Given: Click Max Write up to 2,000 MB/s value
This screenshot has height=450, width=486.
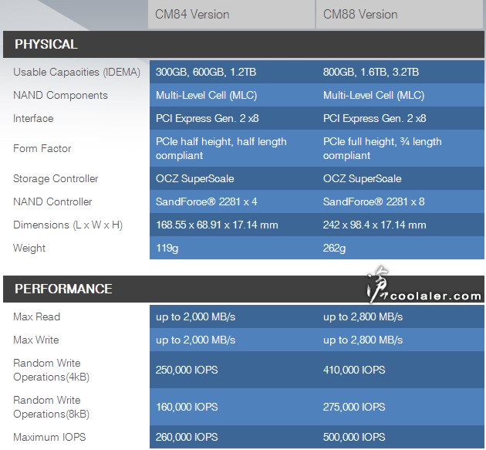Looking at the screenshot, I should 195,340.
